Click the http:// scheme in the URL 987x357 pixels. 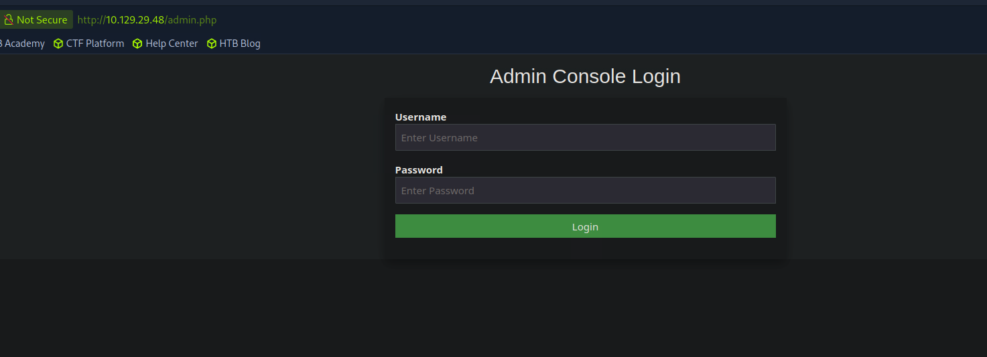91,20
